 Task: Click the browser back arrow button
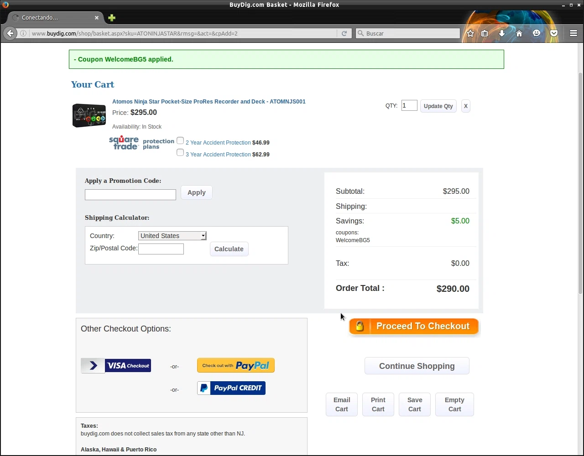10,33
